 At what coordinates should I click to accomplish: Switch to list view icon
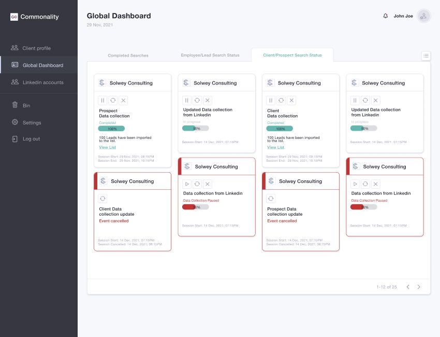coord(426,55)
